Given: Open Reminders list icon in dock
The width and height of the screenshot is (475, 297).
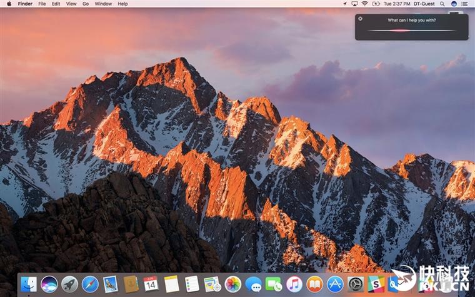Looking at the screenshot, I should tap(192, 284).
